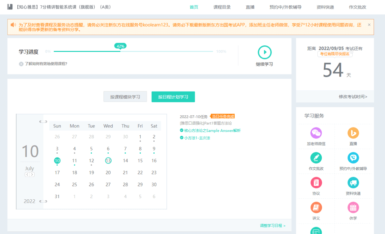Advance calendar to next month

click(32, 175)
